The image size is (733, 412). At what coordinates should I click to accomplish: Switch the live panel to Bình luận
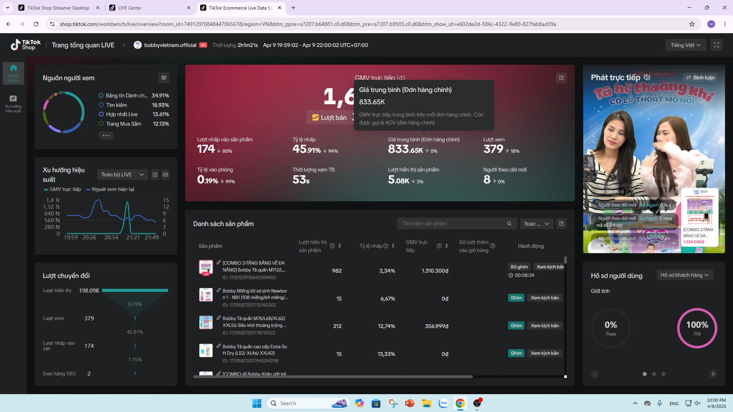click(x=700, y=78)
